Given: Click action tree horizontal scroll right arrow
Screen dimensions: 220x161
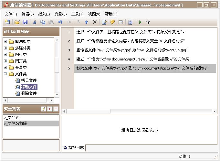Looking at the screenshot, I should click(x=51, y=100).
